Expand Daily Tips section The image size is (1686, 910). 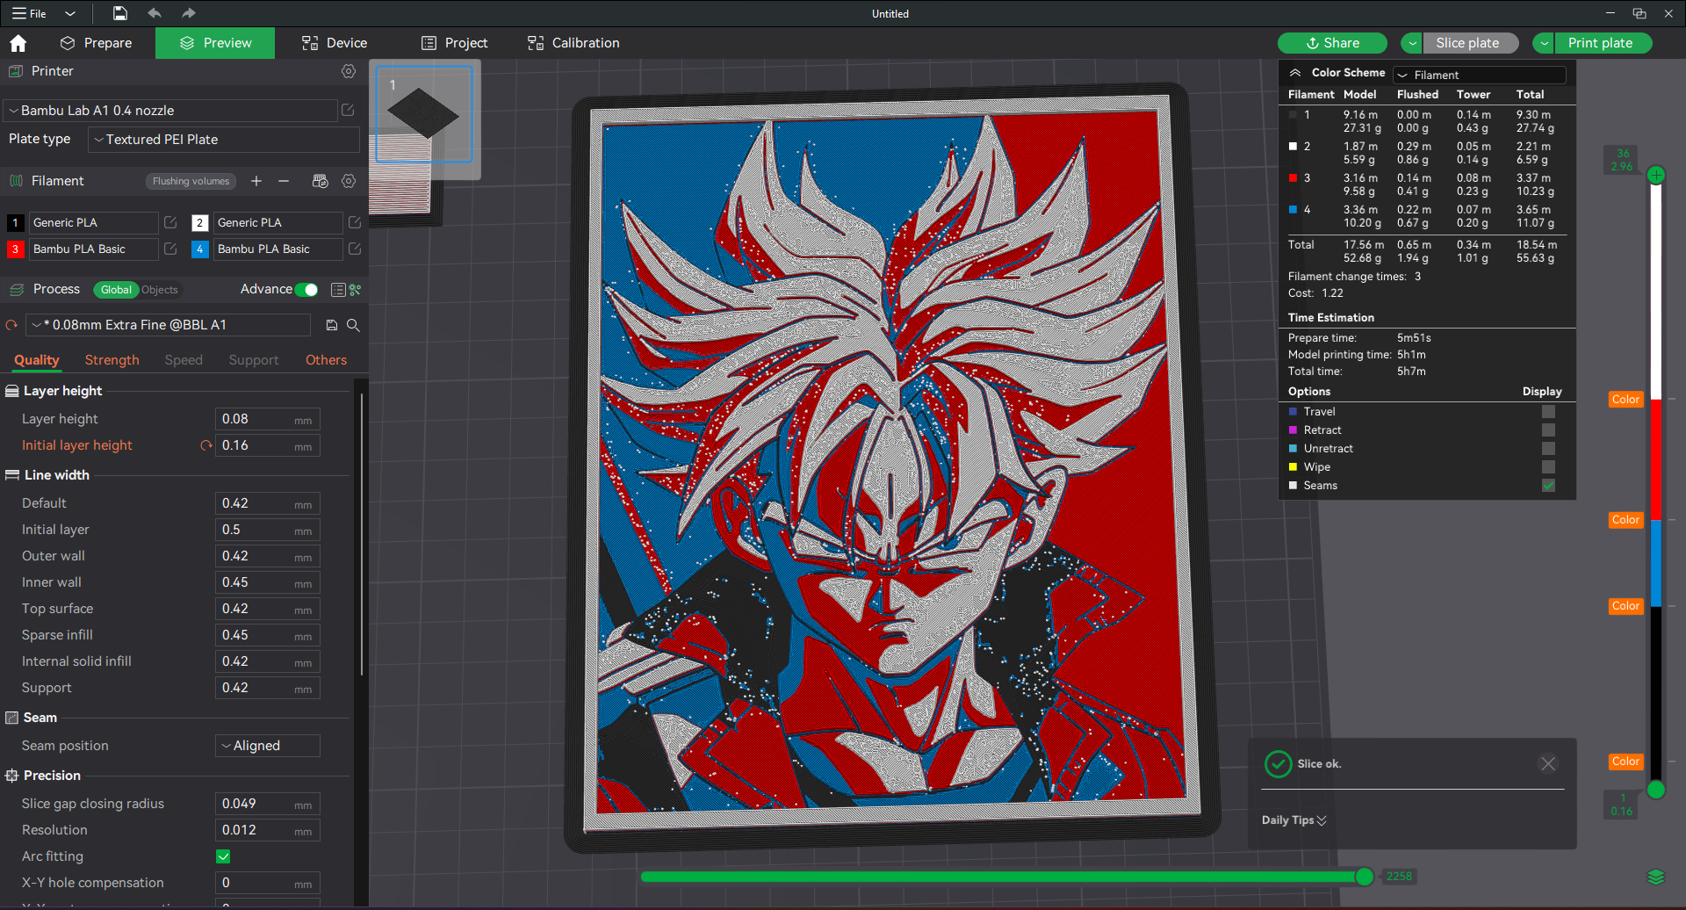pos(1294,820)
